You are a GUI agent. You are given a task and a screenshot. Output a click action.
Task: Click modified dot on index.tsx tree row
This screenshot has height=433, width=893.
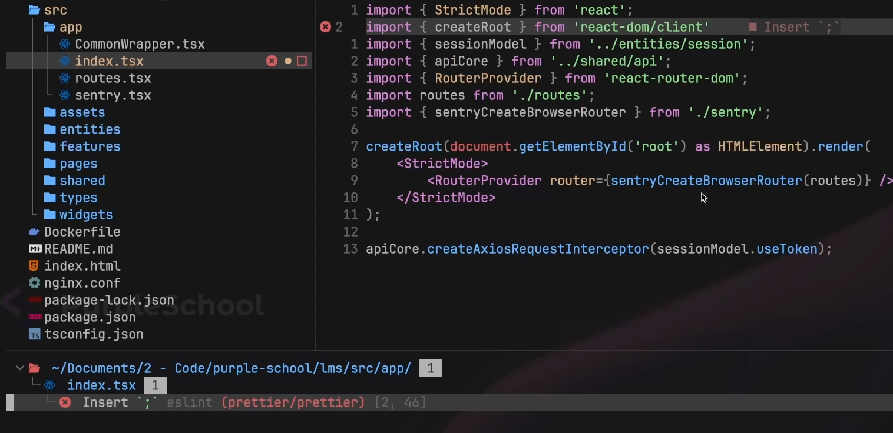(288, 61)
